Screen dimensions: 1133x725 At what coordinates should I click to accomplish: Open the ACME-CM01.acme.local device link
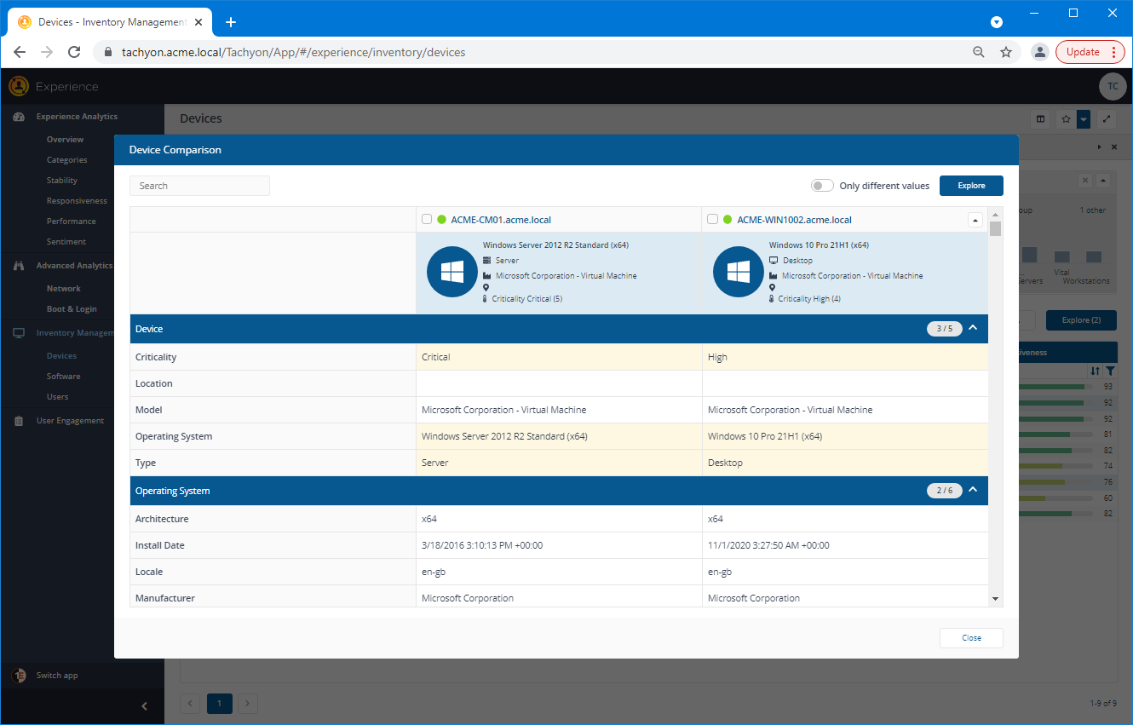(501, 220)
